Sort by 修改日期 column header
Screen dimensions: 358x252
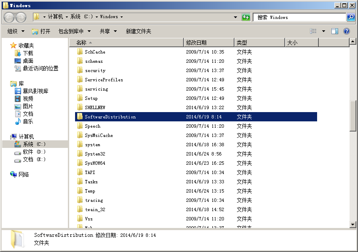(x=209, y=43)
